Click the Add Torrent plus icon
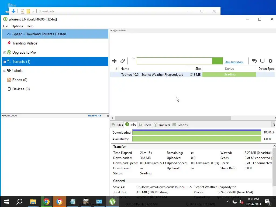Image resolution: width=276 pixels, height=207 pixels. pos(114,61)
